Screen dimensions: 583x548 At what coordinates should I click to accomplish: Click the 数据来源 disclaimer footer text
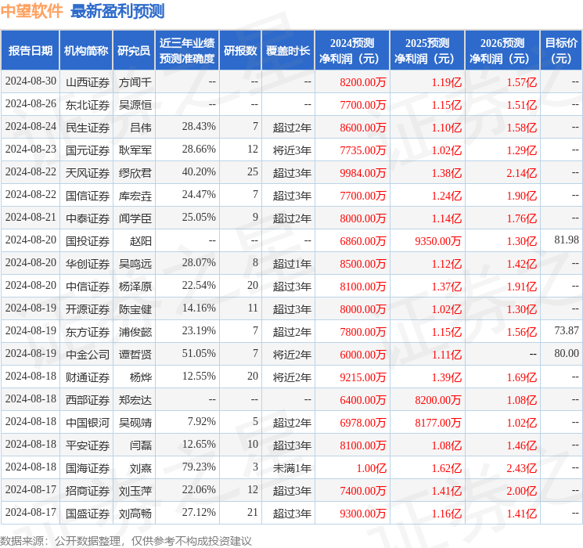[126, 540]
